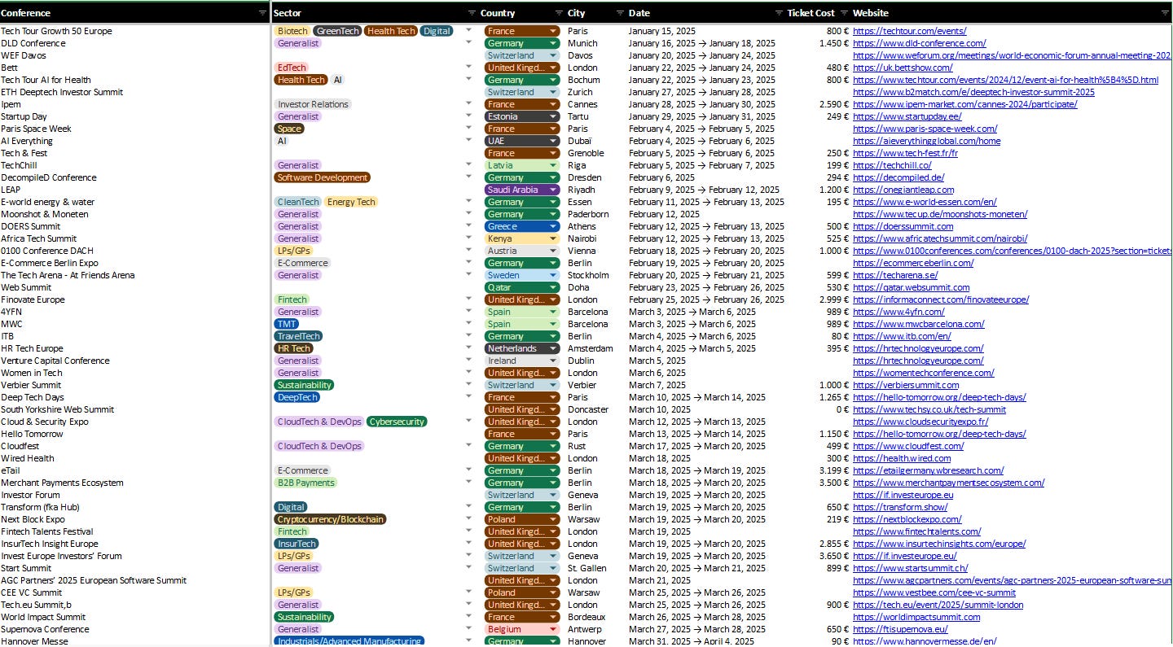Open the Conference column filter icon

262,13
